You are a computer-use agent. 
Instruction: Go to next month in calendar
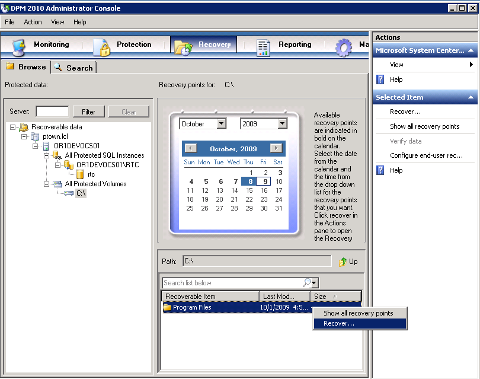[x=276, y=148]
